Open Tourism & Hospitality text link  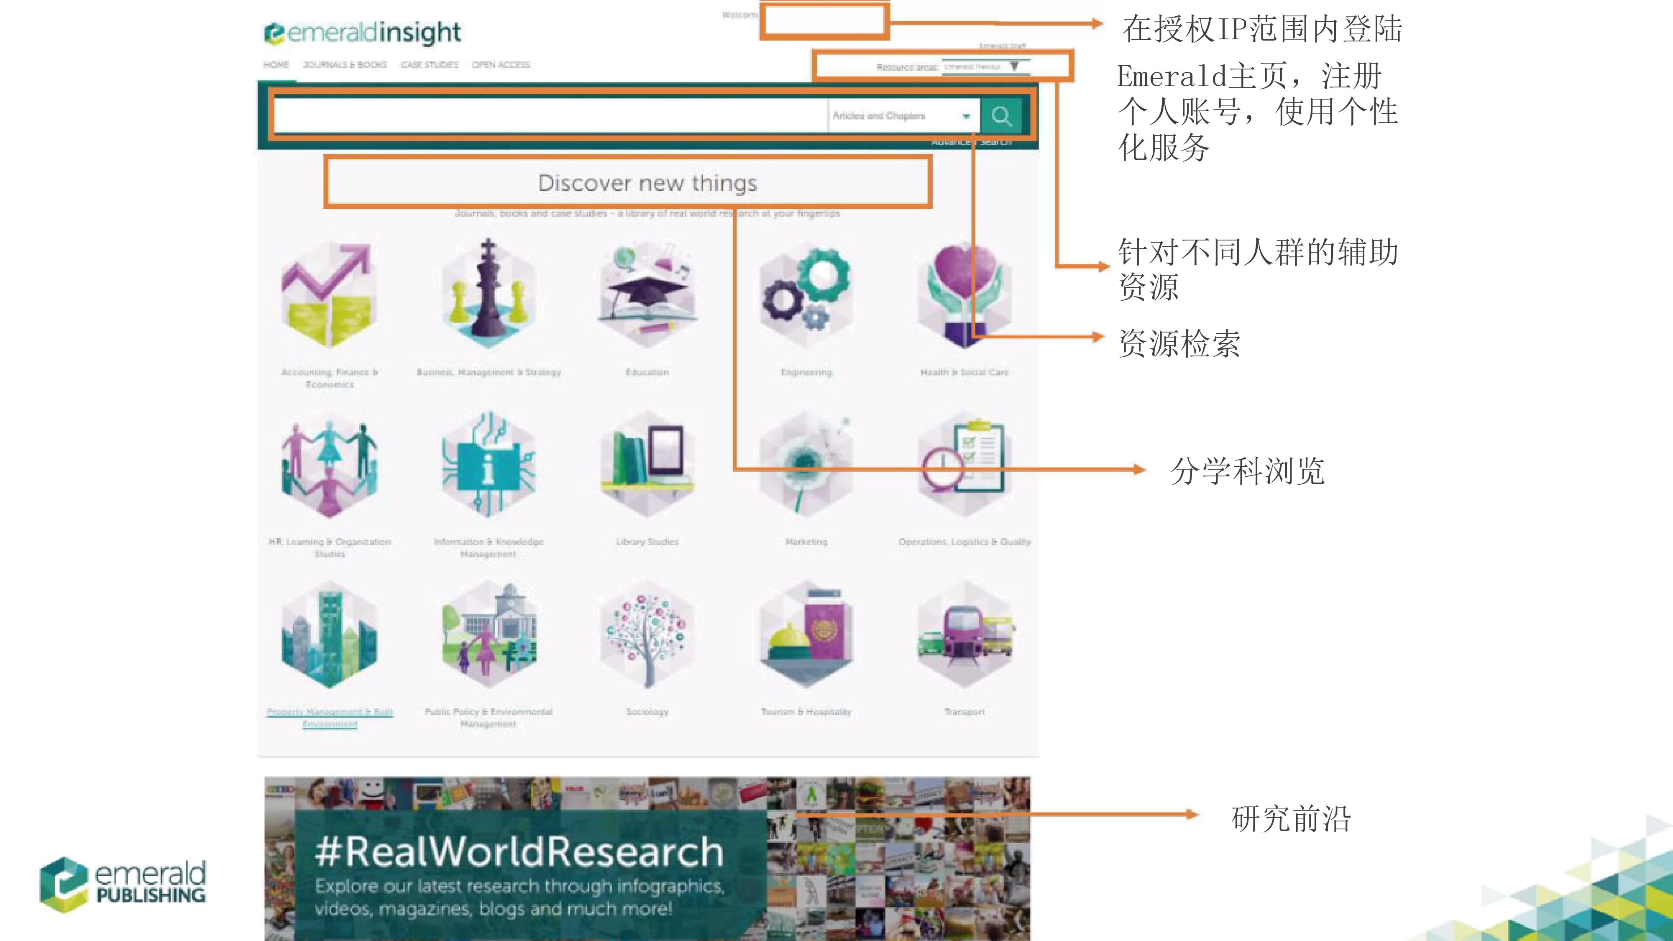coord(806,712)
